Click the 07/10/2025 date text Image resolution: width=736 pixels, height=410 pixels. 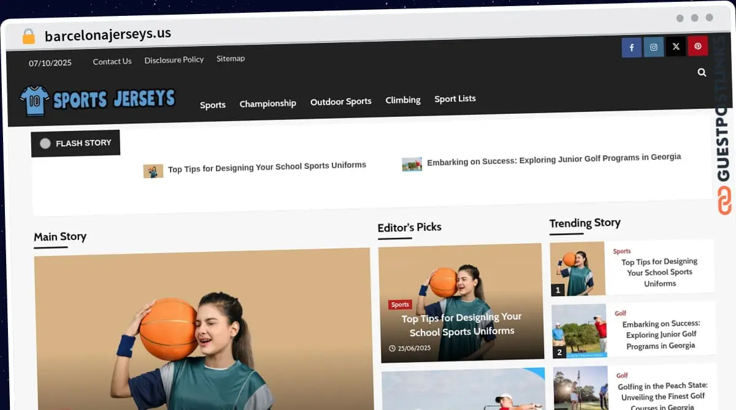(x=50, y=63)
